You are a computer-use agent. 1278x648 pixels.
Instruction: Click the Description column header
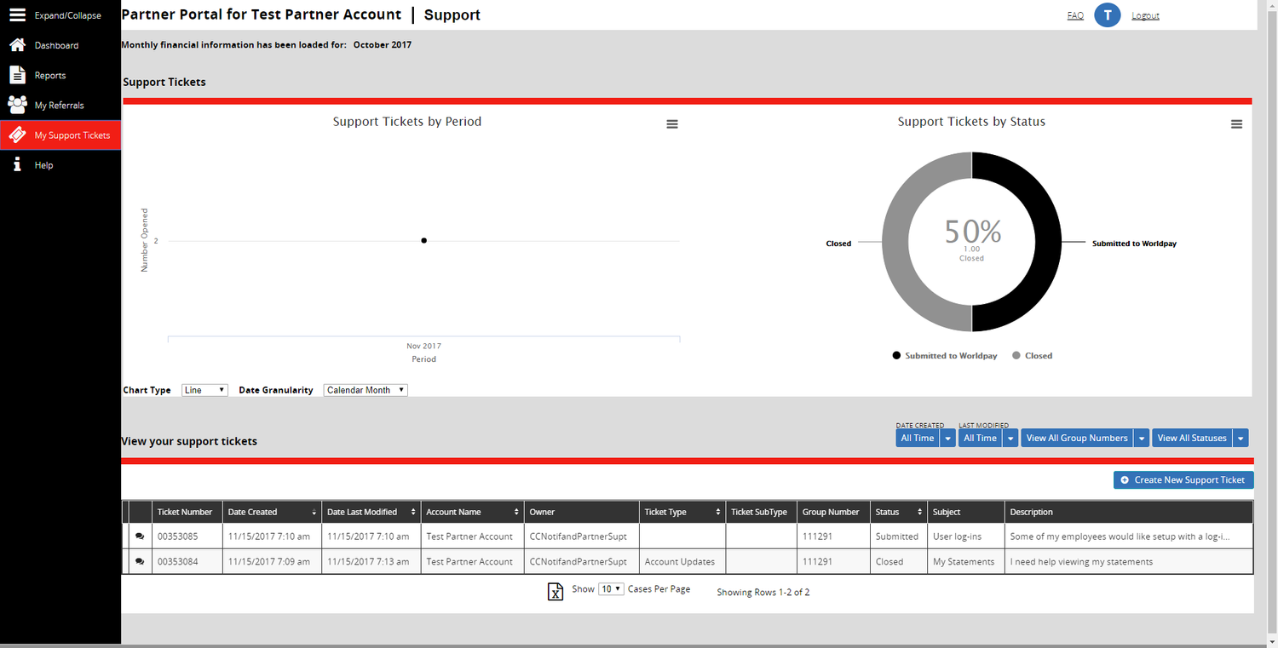point(1129,512)
